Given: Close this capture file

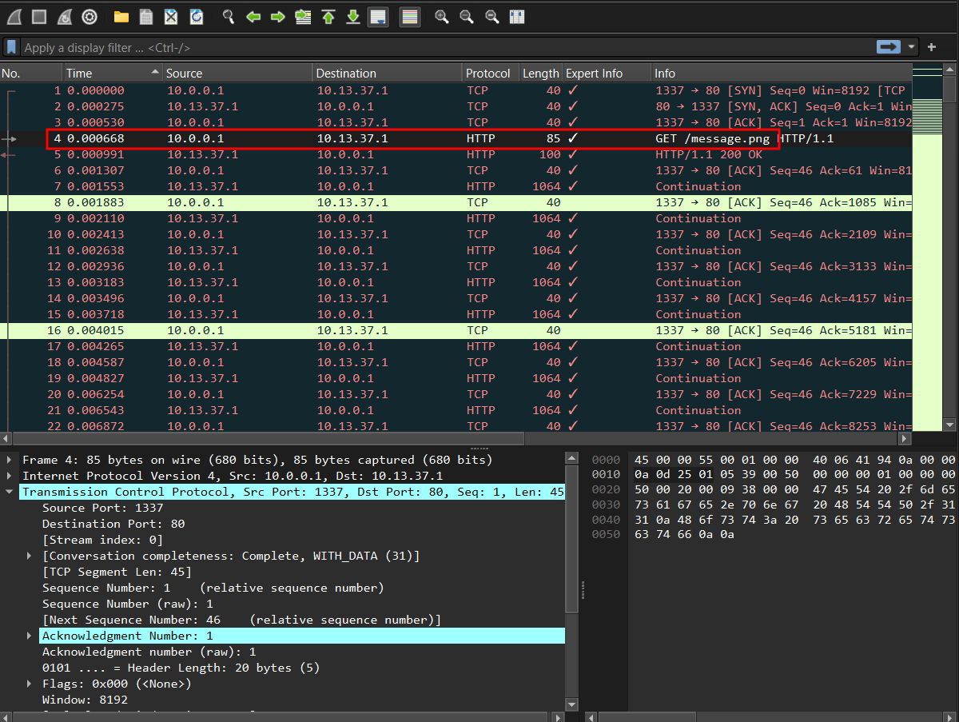Looking at the screenshot, I should tap(171, 16).
